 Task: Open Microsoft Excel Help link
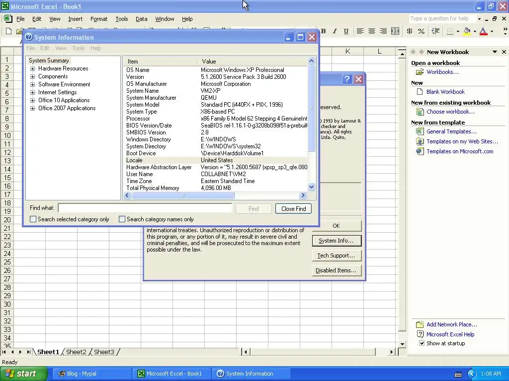click(450, 334)
